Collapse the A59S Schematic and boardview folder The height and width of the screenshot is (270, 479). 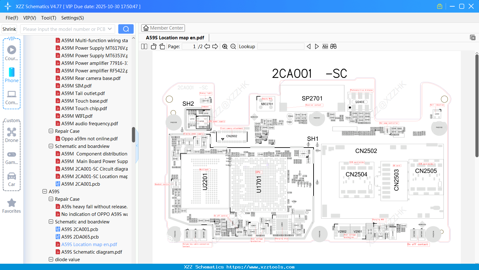pos(51,222)
